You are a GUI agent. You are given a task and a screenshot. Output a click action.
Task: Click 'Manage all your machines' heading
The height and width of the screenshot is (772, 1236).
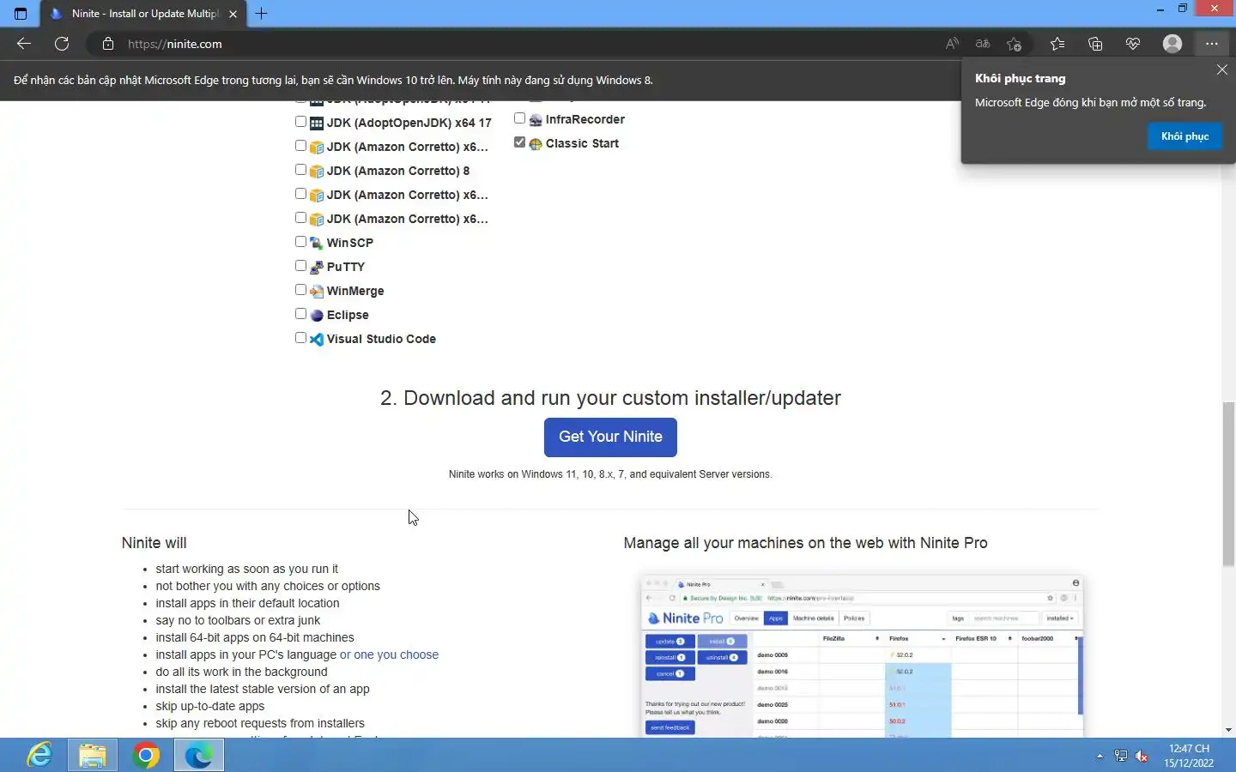tap(805, 543)
